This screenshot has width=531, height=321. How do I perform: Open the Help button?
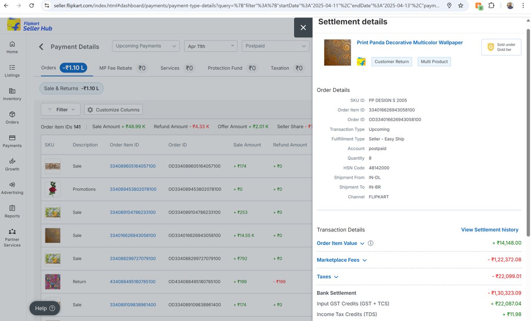pyautogui.click(x=45, y=308)
